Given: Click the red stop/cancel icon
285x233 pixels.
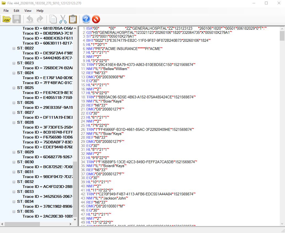Looking at the screenshot, I should pos(96,19).
